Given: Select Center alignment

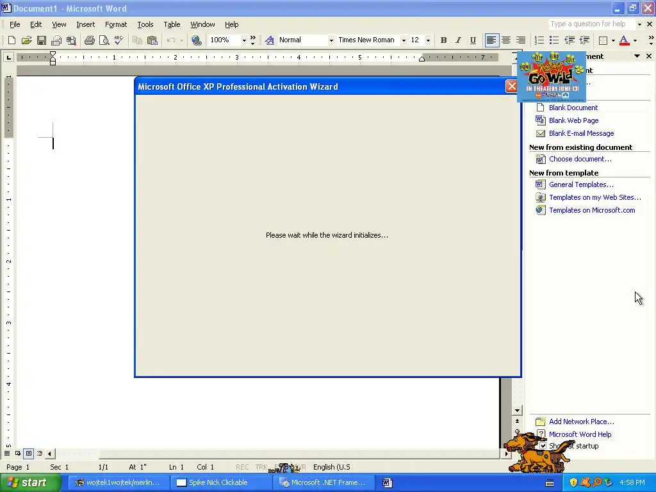Looking at the screenshot, I should coord(506,40).
